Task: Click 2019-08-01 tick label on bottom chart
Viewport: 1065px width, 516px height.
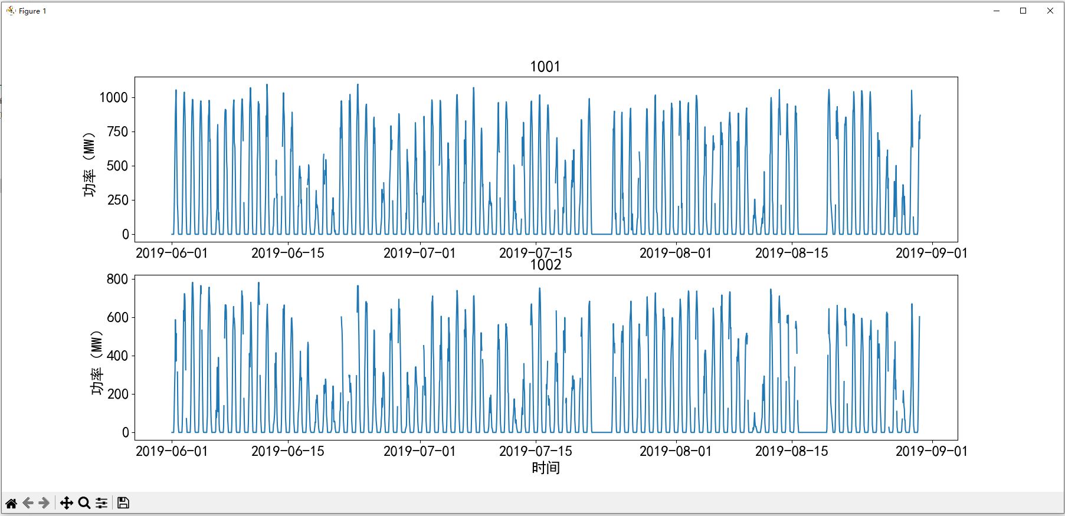Action: [676, 451]
